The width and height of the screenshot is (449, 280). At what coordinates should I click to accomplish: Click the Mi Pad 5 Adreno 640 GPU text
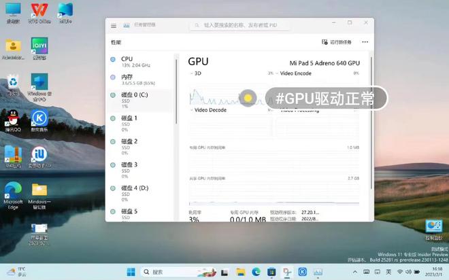(x=325, y=63)
